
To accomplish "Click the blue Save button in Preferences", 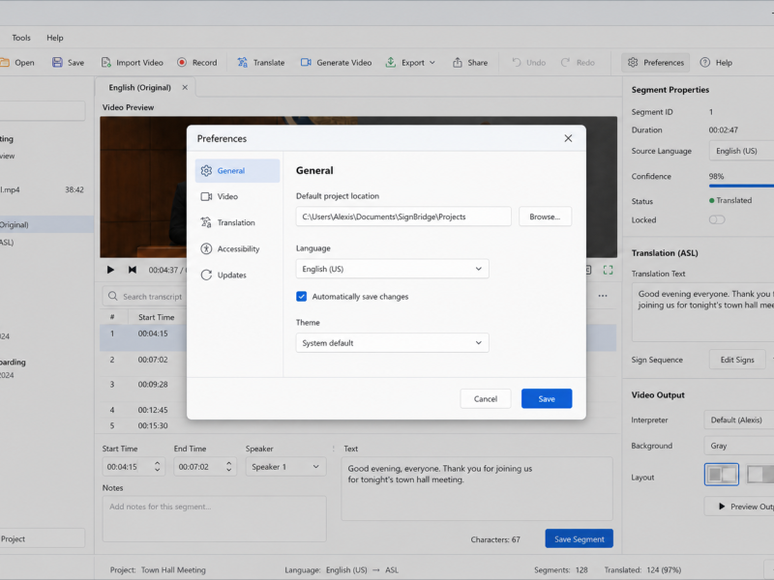I will point(547,398).
